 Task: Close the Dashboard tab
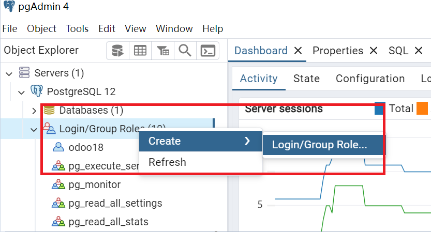tap(298, 51)
